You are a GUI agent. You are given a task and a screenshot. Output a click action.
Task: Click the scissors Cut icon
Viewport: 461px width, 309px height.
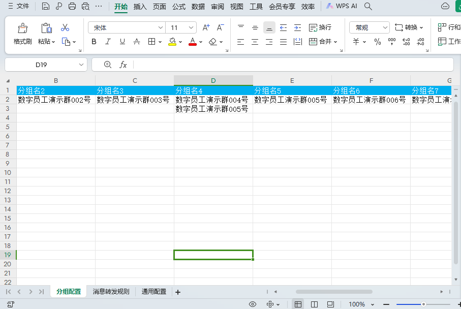tap(65, 27)
